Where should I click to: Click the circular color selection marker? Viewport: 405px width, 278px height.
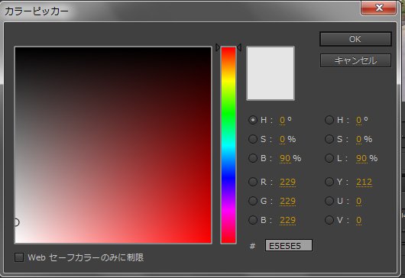[x=16, y=222]
